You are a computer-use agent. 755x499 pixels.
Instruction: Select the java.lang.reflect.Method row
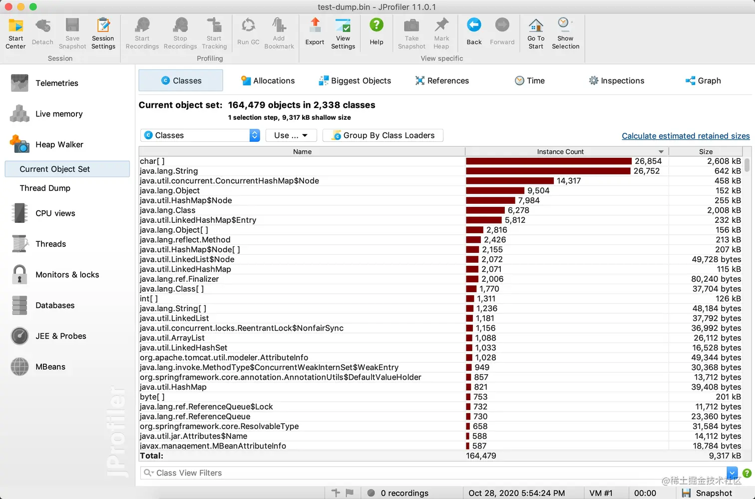441,240
